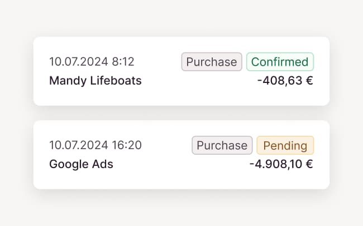363x226 pixels.
Task: Click the Pending status badge
Action: [x=285, y=145]
